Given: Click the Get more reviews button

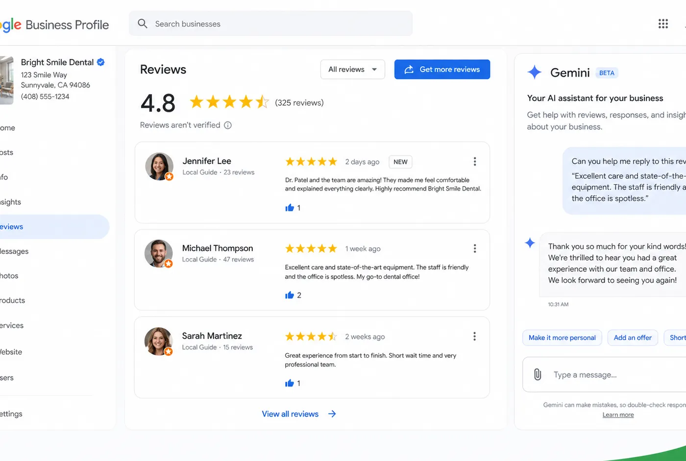Looking at the screenshot, I should point(442,70).
